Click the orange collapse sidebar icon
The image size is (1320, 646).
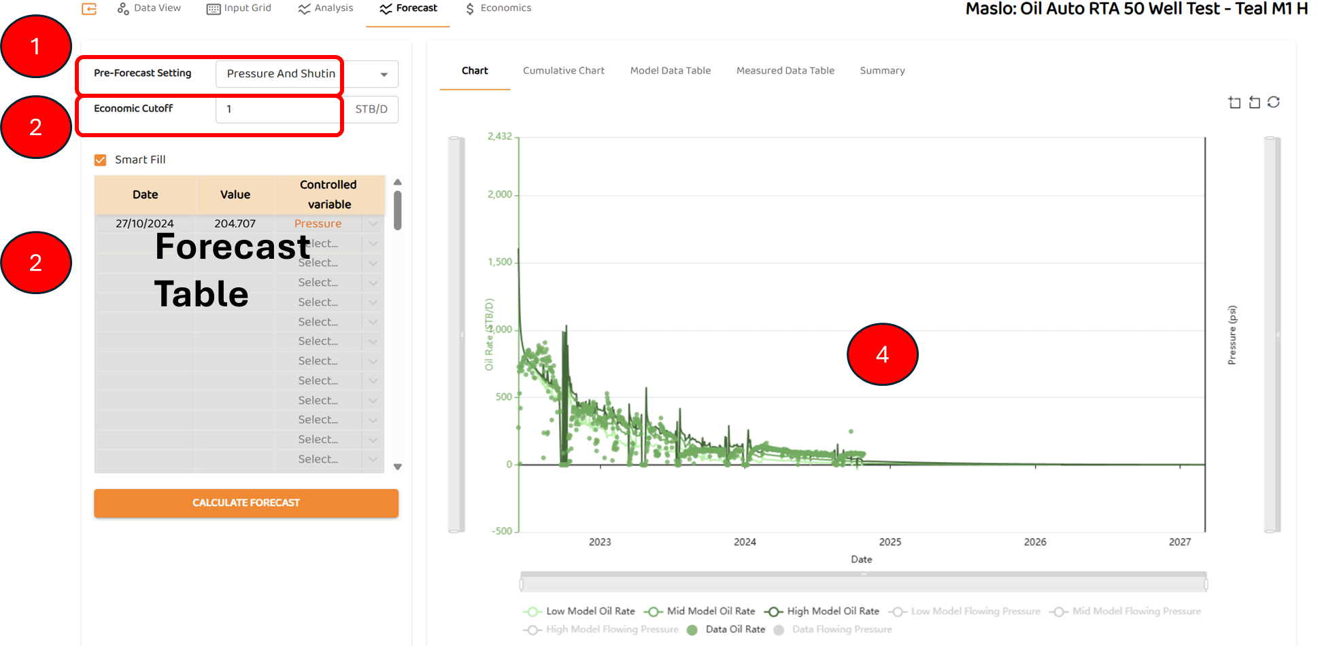(x=89, y=9)
